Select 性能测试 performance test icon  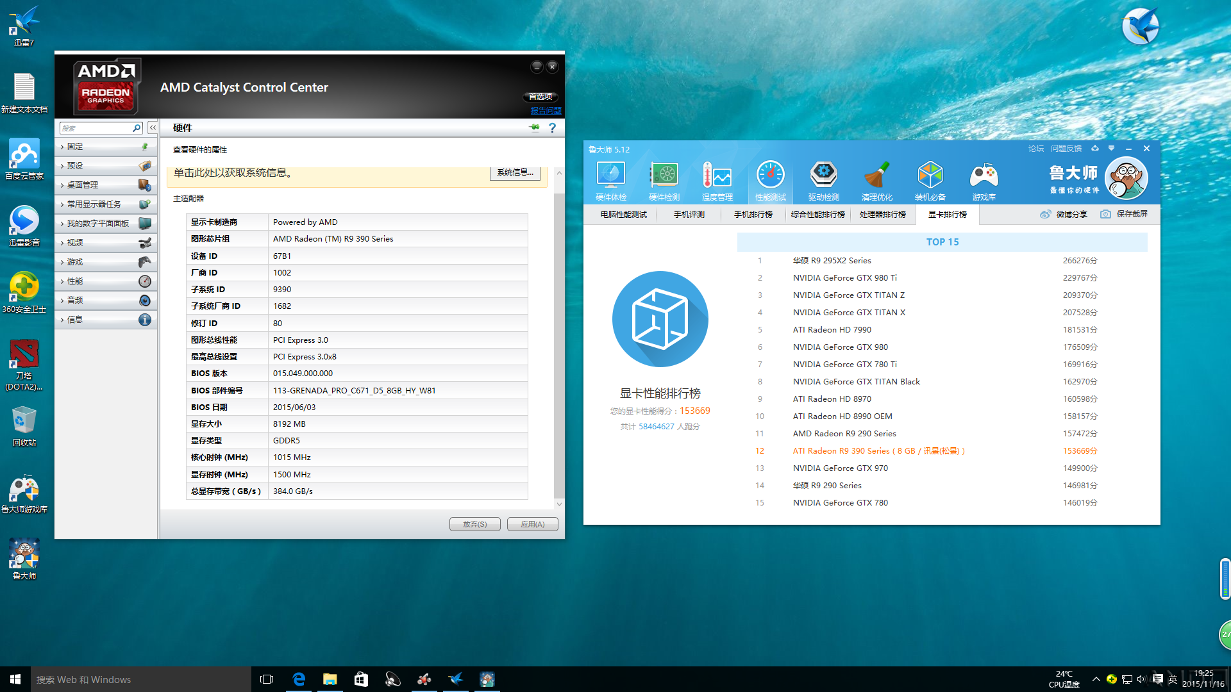[770, 181]
